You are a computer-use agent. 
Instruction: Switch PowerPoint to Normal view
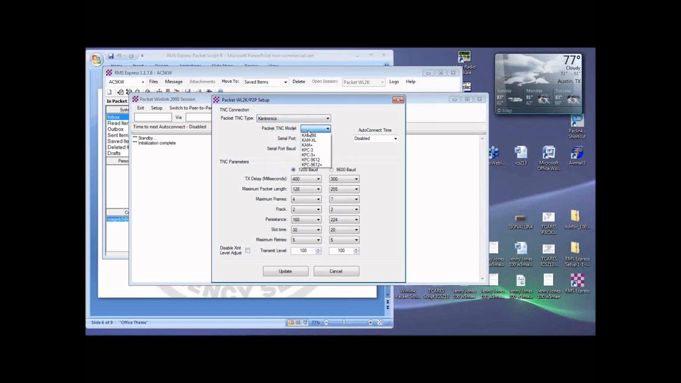click(291, 322)
